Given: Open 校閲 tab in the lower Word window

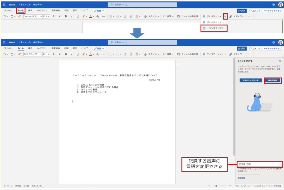Looking at the screenshot, I should [66, 48].
